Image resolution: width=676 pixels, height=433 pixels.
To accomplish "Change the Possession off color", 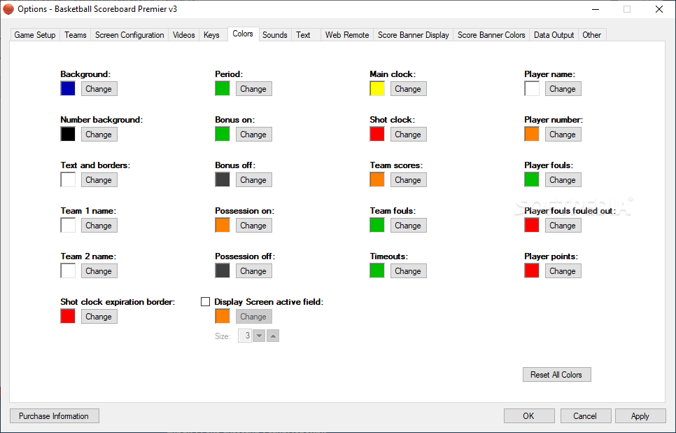I will point(254,271).
